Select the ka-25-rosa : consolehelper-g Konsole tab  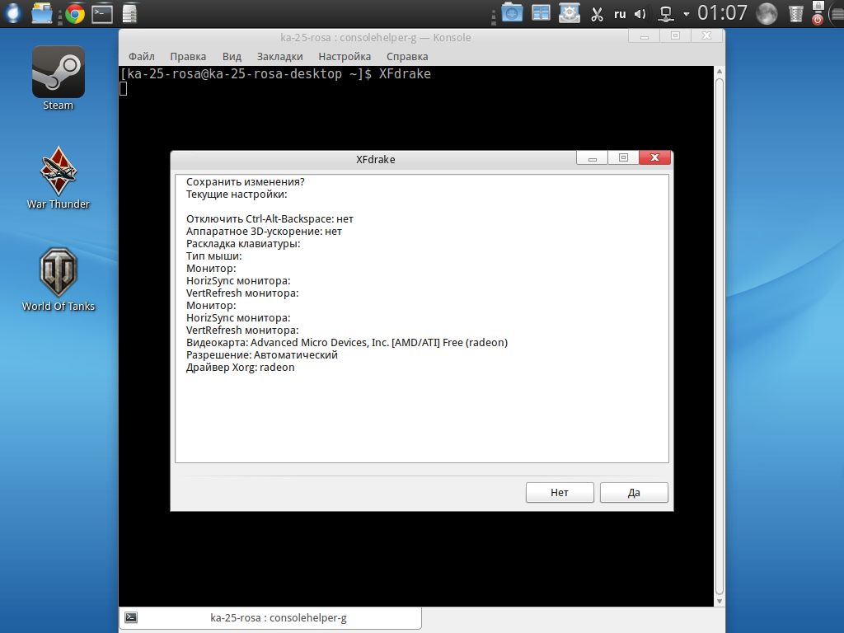(270, 618)
